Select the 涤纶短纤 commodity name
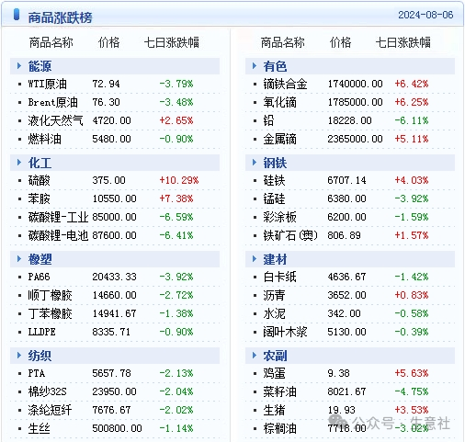The image size is (465, 442). coord(50,410)
